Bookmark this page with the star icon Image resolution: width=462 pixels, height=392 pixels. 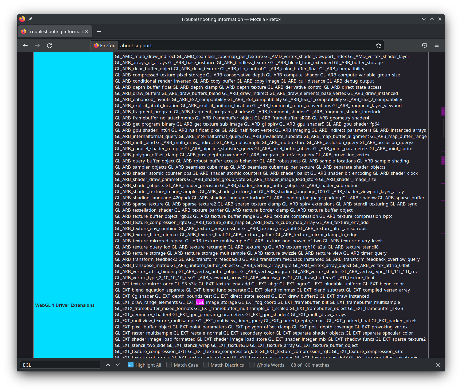point(378,46)
